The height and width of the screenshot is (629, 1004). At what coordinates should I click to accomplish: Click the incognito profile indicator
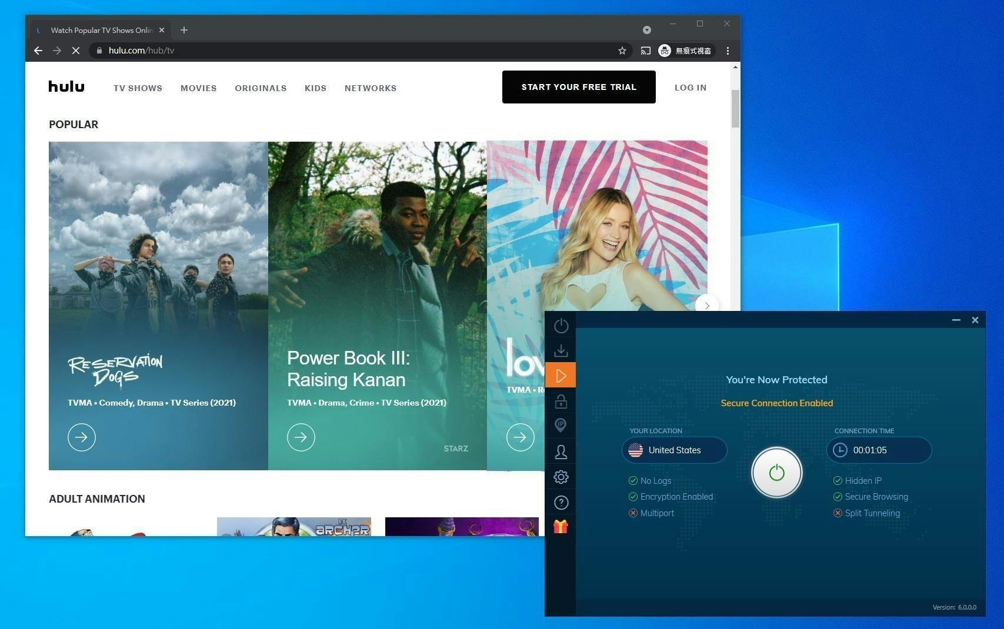tap(685, 51)
